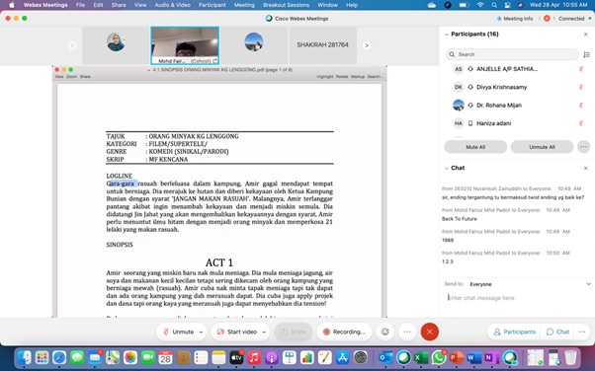The width and height of the screenshot is (595, 371).
Task: Select the SHAKIRAH 281764 video tile
Action: (322, 45)
